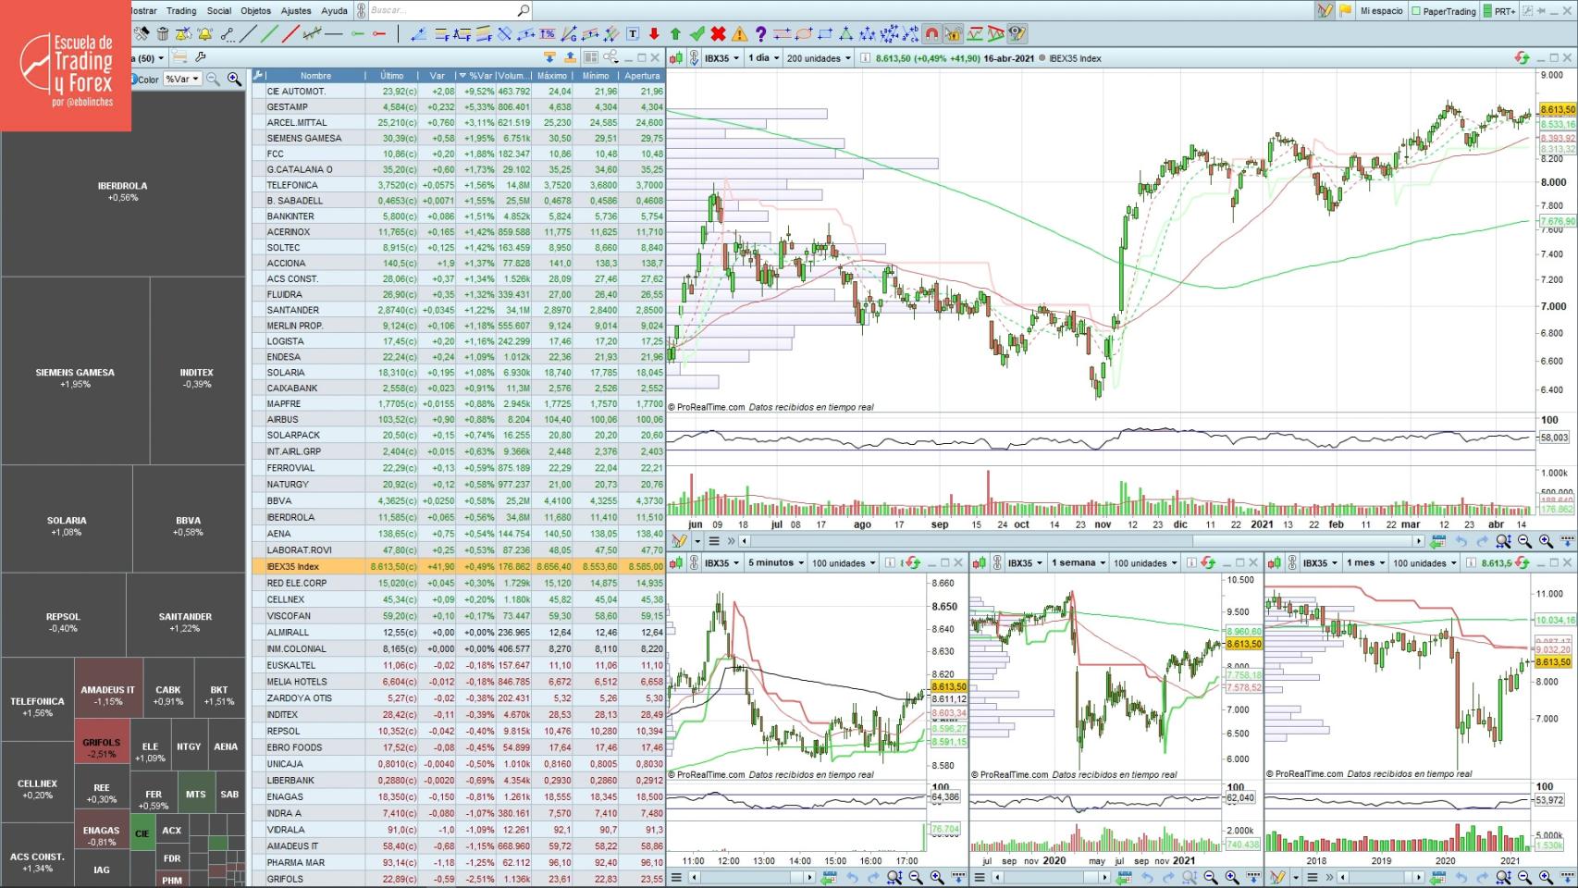This screenshot has height=888, width=1578.
Task: Click the red down arrow drawing tool
Action: [654, 34]
